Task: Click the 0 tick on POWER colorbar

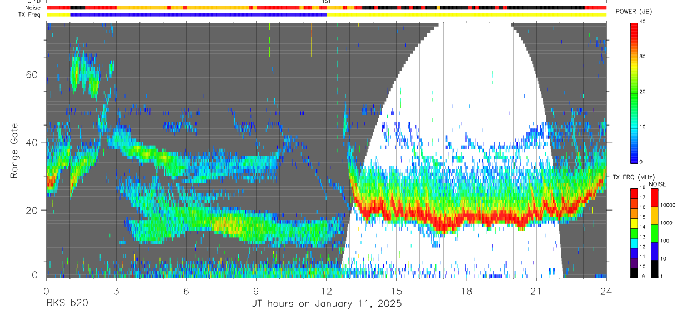Action: pos(641,162)
